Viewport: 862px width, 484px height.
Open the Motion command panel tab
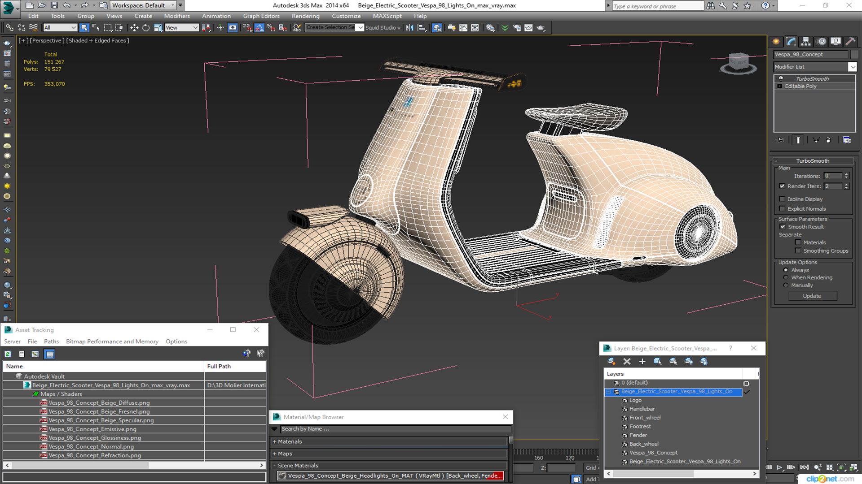[x=822, y=41]
